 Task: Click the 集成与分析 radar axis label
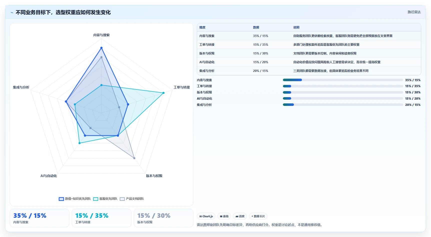(x=21, y=87)
